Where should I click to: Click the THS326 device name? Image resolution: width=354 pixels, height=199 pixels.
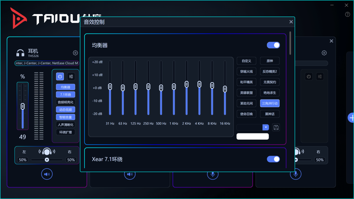[33, 56]
